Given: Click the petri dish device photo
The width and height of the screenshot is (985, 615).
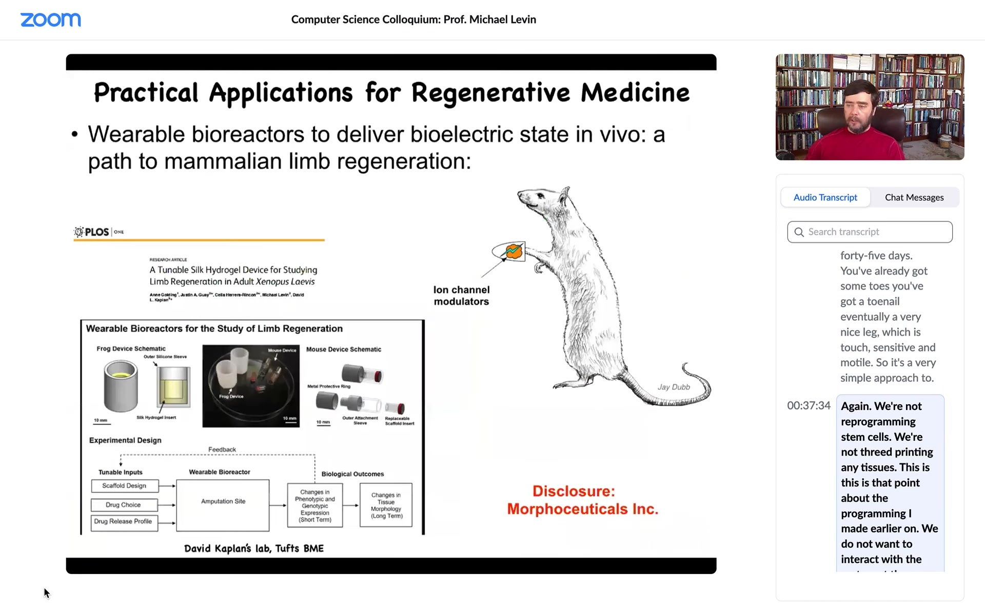Looking at the screenshot, I should pyautogui.click(x=250, y=386).
